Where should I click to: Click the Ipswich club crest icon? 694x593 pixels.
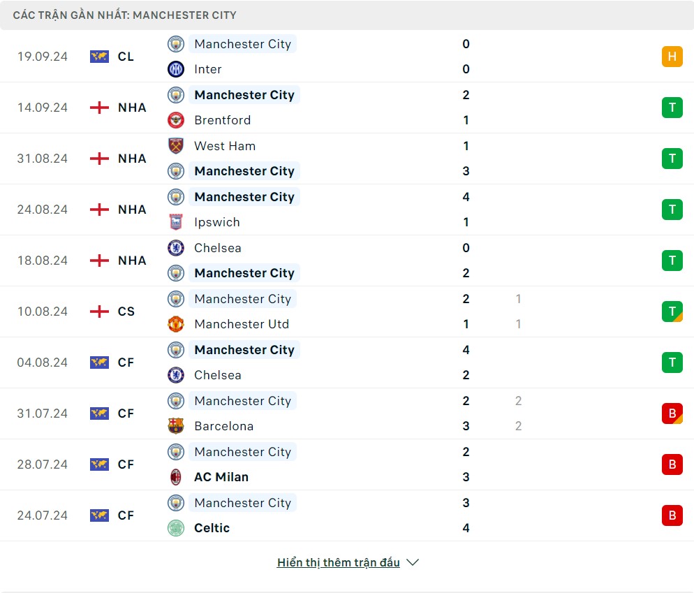point(176,222)
